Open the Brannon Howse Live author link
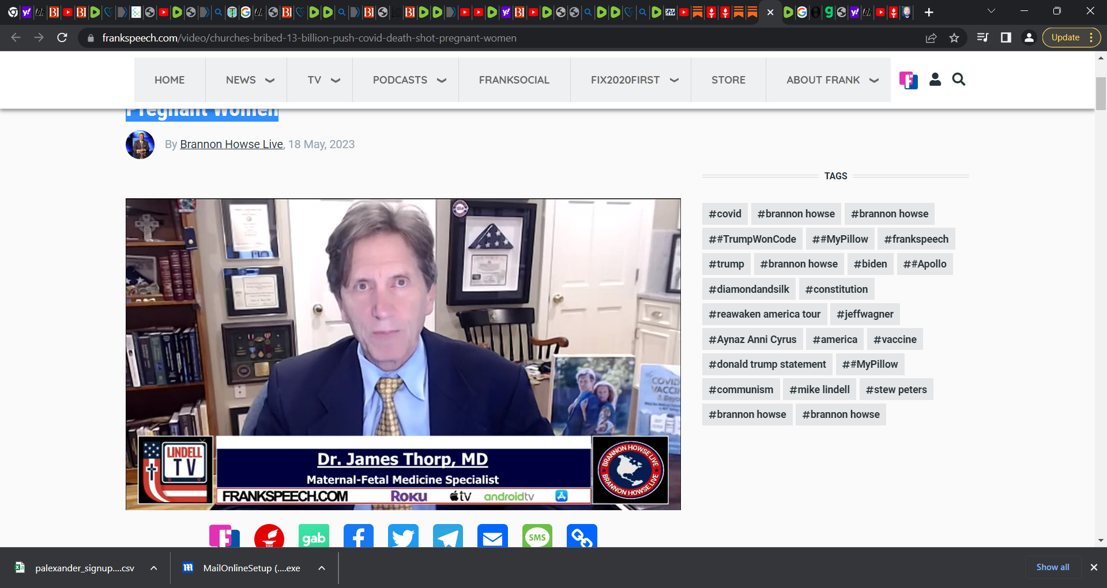1107x588 pixels. point(232,144)
